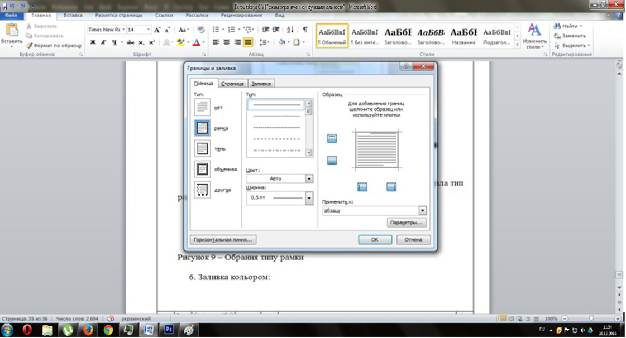
Task: Toggle bottom border button in preview
Action: click(x=332, y=161)
